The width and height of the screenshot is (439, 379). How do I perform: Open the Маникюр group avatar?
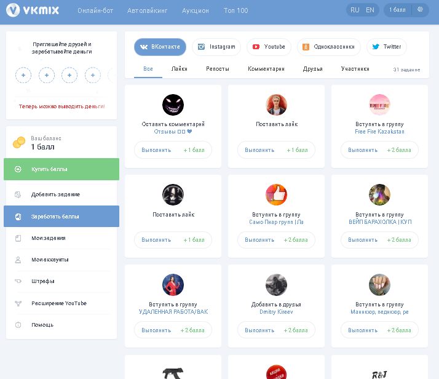(x=379, y=285)
